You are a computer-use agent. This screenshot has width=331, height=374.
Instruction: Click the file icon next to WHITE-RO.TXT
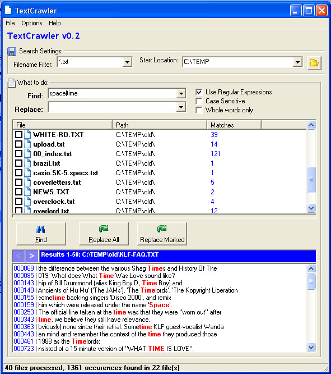pos(27,135)
